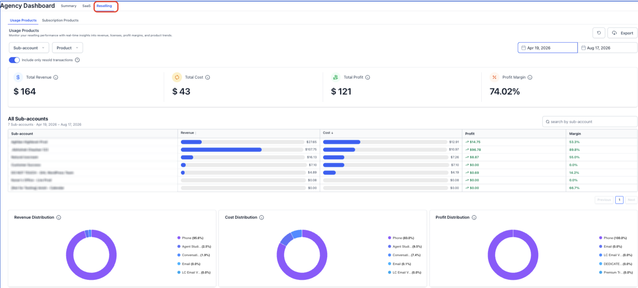Click the Total Revenue info icon
Screen dimensions: 638x288
(56, 77)
